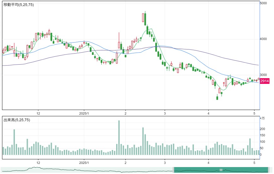The height and width of the screenshot is (174, 274).
Task: Click the 3 month label under price chart
Action: tap(165, 113)
